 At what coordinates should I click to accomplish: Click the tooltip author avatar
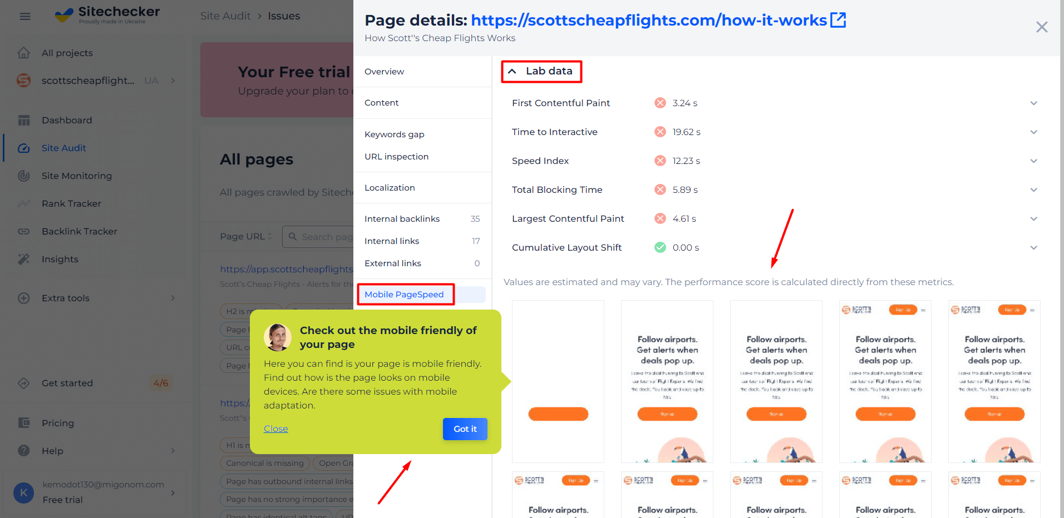tap(278, 337)
